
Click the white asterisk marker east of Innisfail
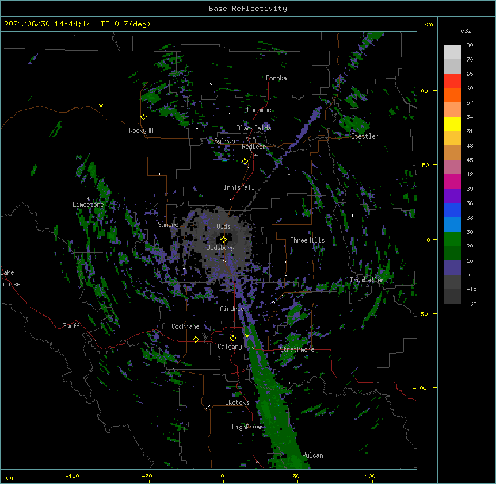click(x=289, y=175)
